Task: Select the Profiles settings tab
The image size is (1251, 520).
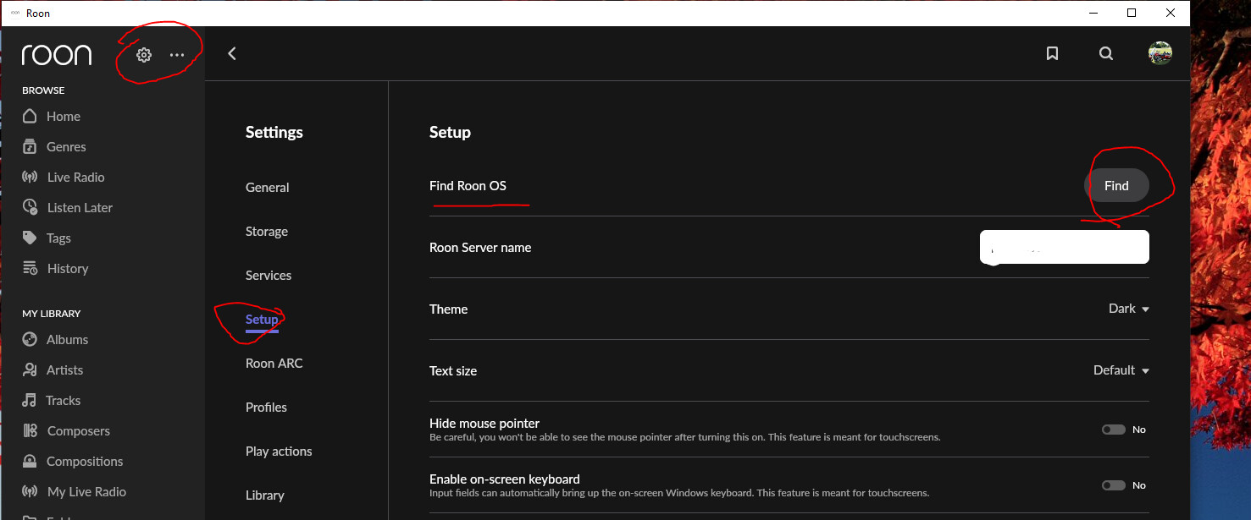Action: (266, 408)
